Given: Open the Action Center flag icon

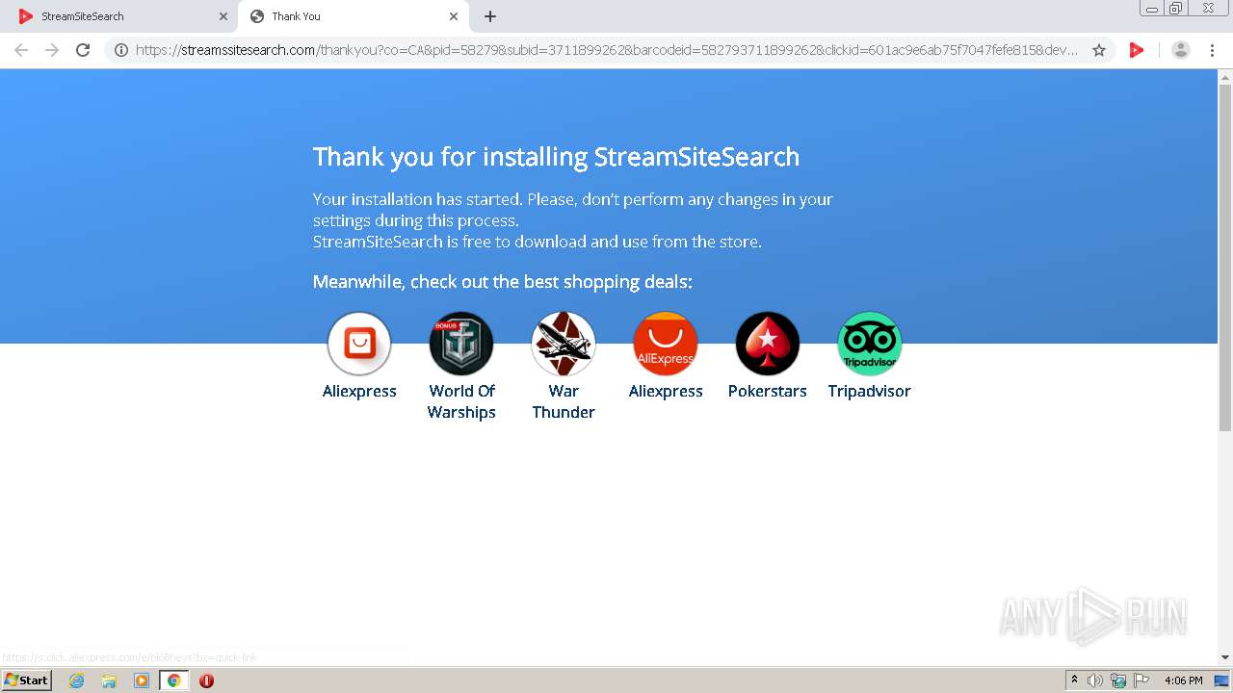Looking at the screenshot, I should point(1141,680).
